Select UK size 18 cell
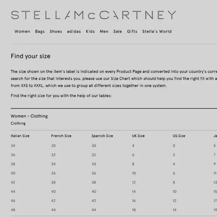Image resolution: width=217 pixels, height=217 pixels. click(x=134, y=210)
